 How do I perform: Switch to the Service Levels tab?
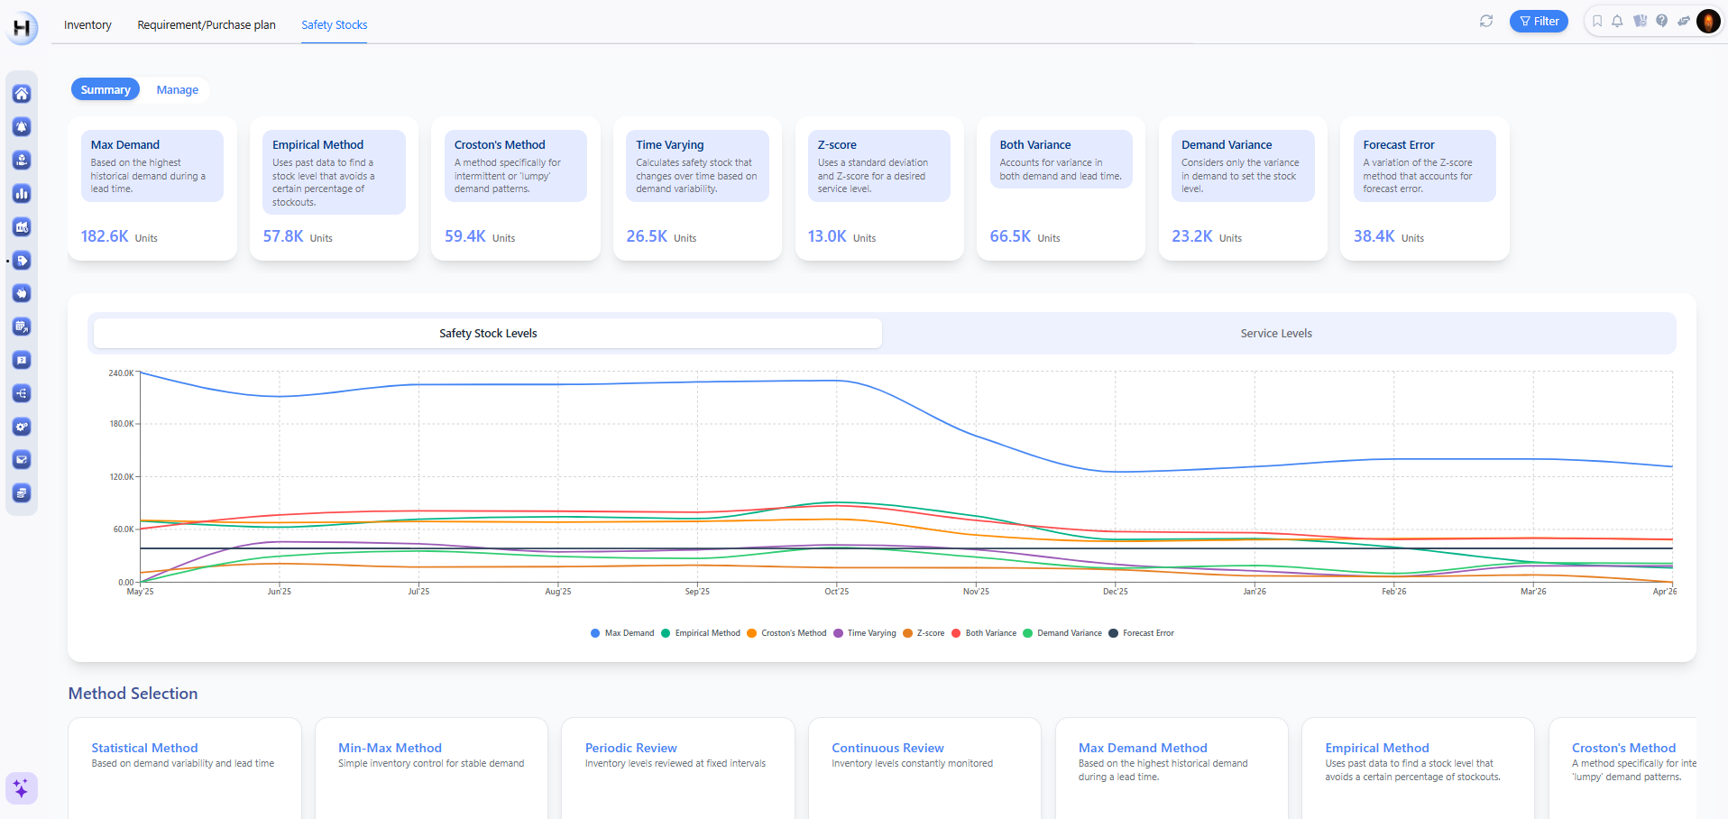[x=1275, y=334]
